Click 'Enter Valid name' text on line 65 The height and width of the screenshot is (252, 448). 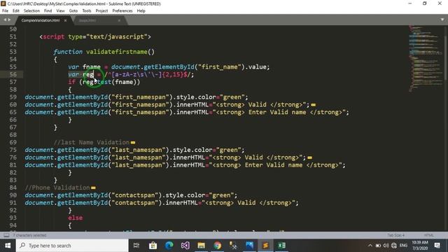[277, 112]
